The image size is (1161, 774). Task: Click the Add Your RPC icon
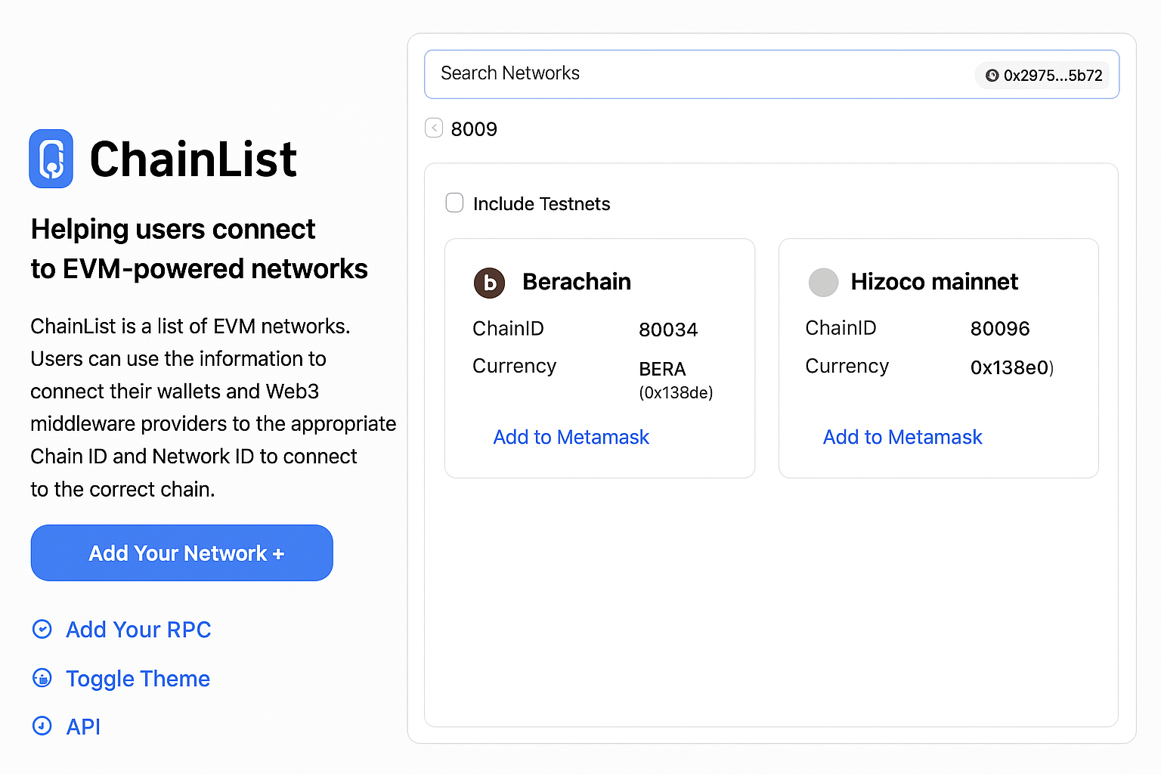(42, 629)
